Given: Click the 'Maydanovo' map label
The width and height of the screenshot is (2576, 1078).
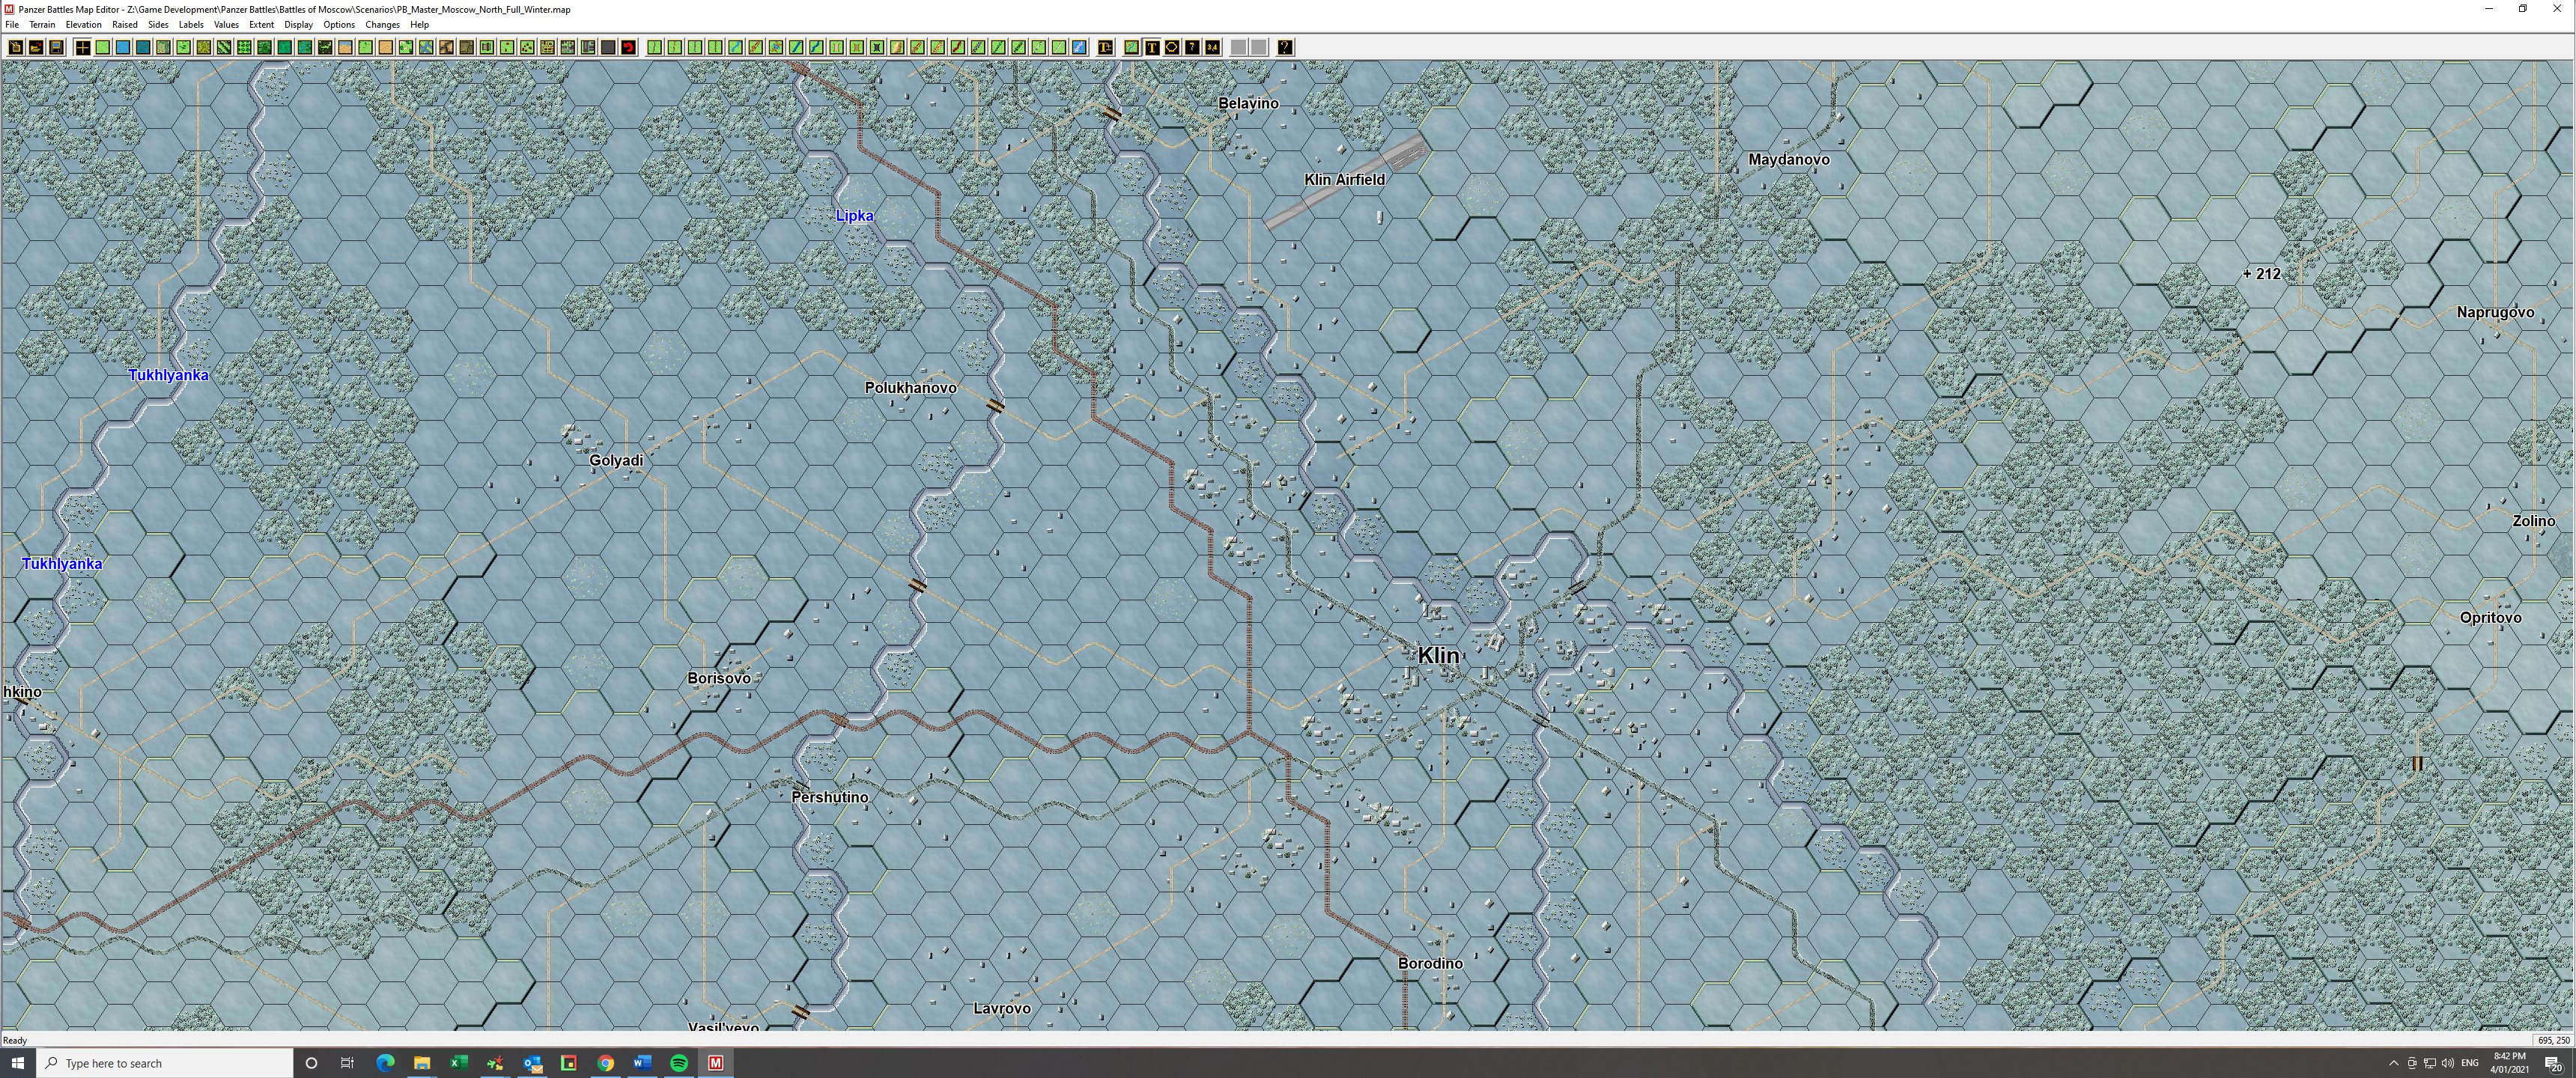Looking at the screenshot, I should 1789,159.
